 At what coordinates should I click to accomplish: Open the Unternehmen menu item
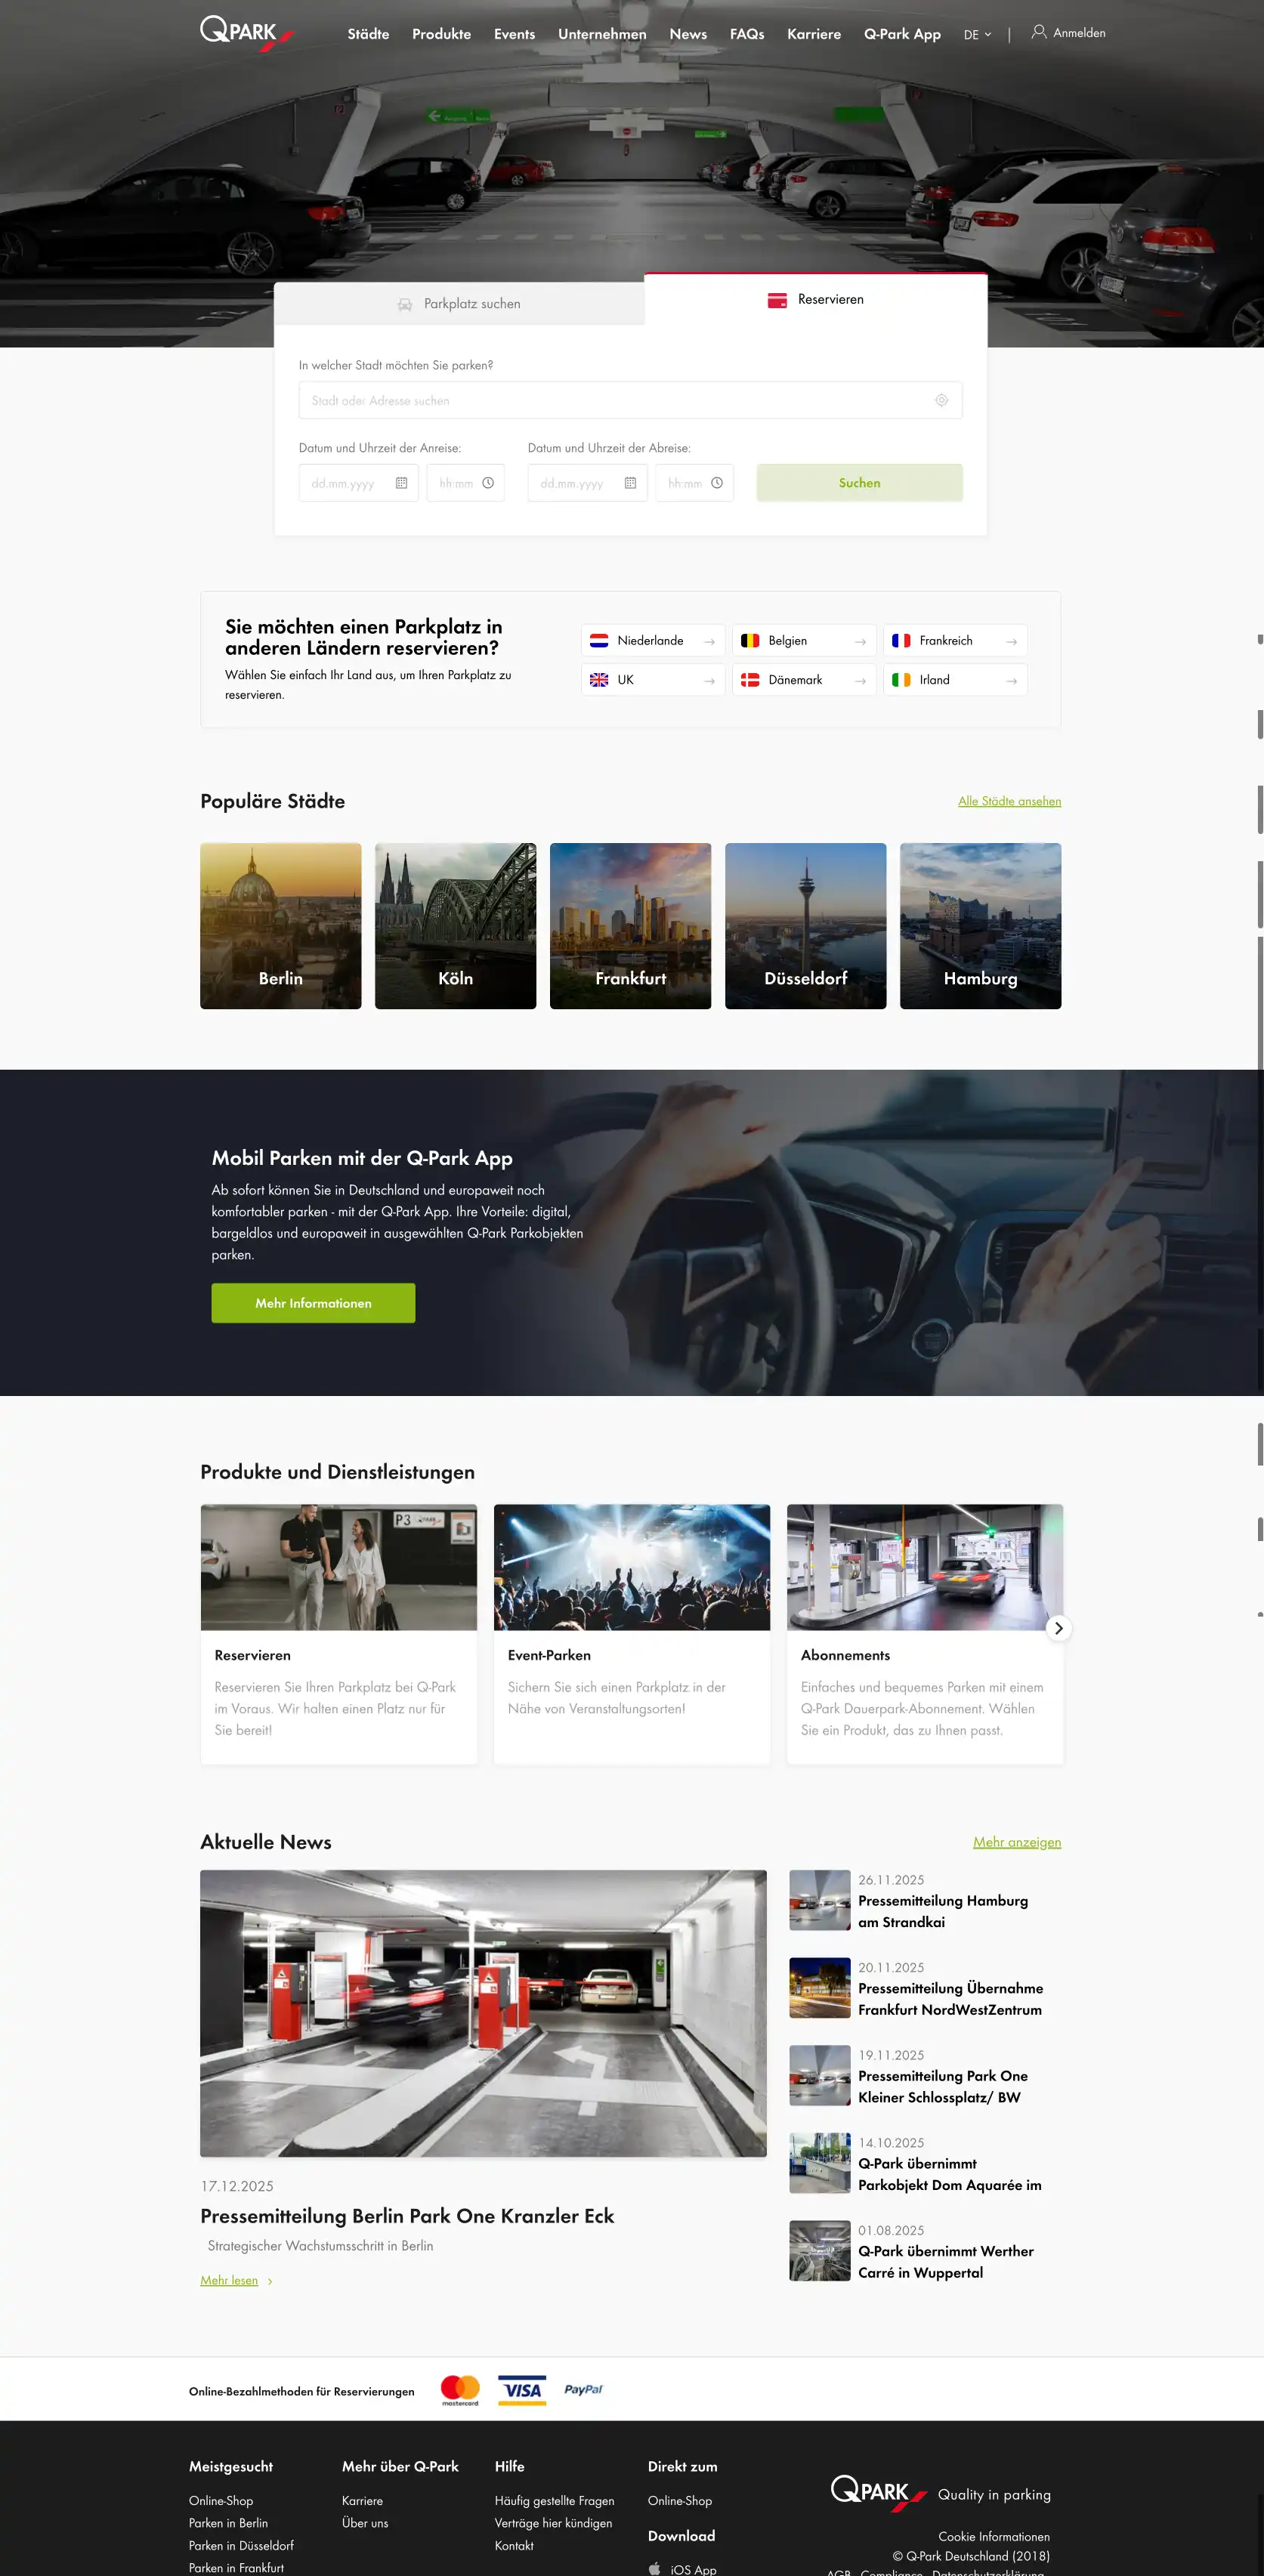click(x=602, y=34)
